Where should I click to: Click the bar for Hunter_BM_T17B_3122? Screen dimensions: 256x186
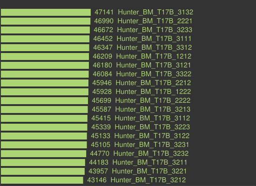tap(44, 136)
